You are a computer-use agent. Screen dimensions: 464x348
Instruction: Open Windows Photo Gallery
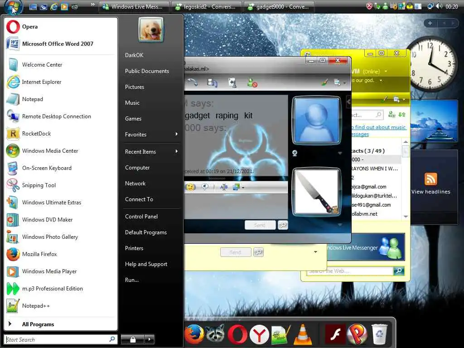pos(60,237)
